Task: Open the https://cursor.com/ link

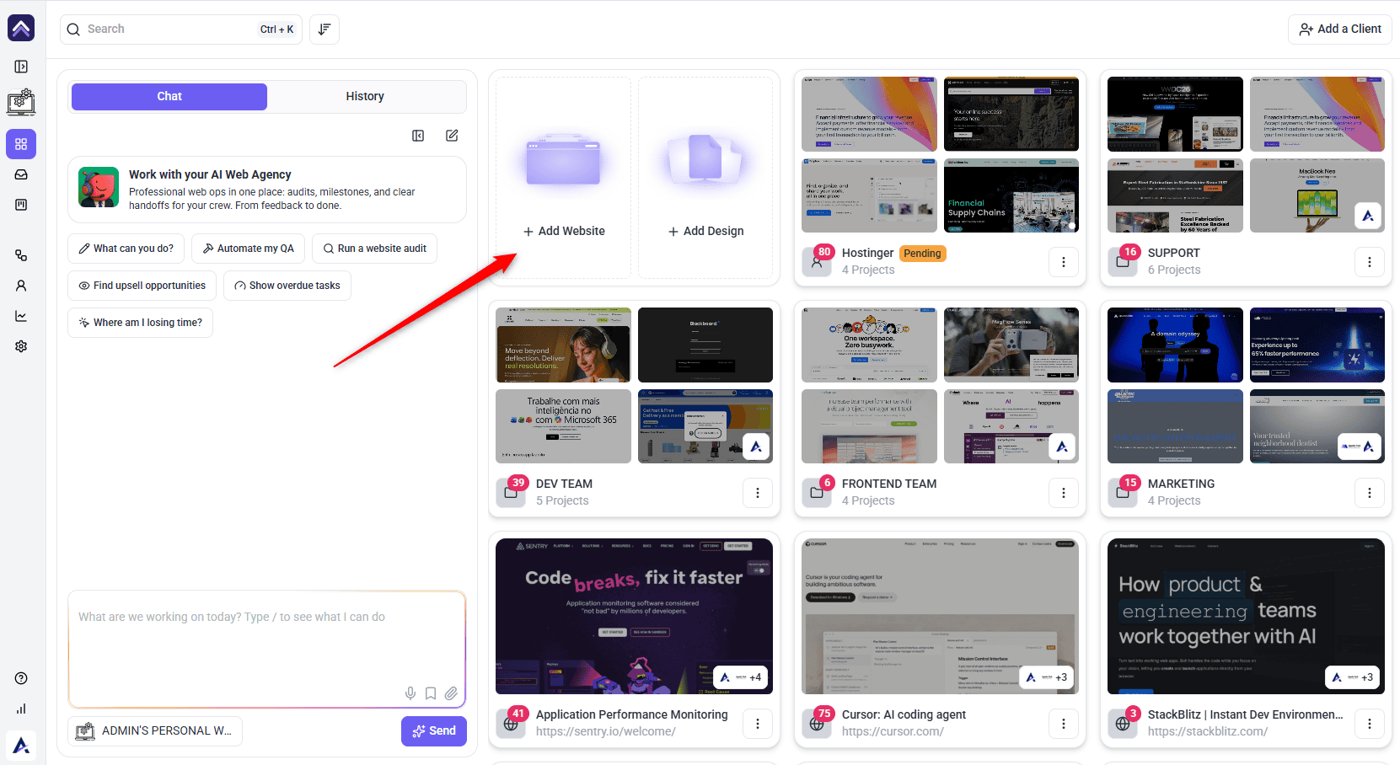Action: click(893, 732)
